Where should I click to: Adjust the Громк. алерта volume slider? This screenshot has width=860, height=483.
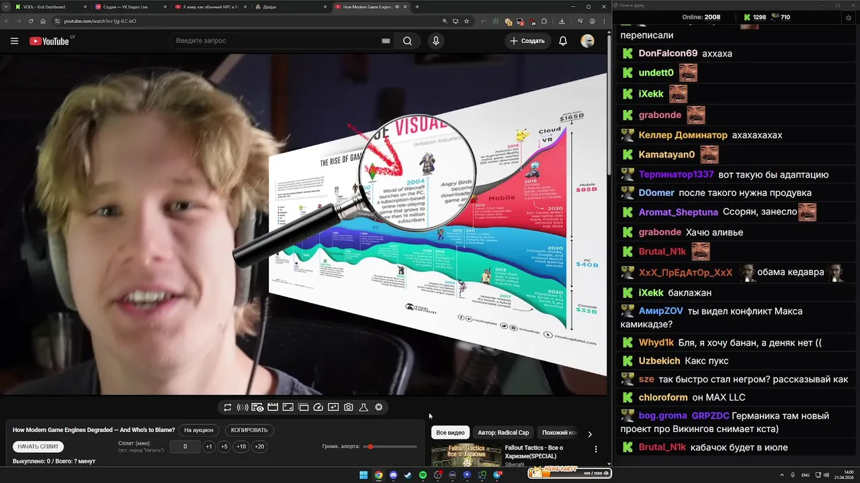(390, 447)
